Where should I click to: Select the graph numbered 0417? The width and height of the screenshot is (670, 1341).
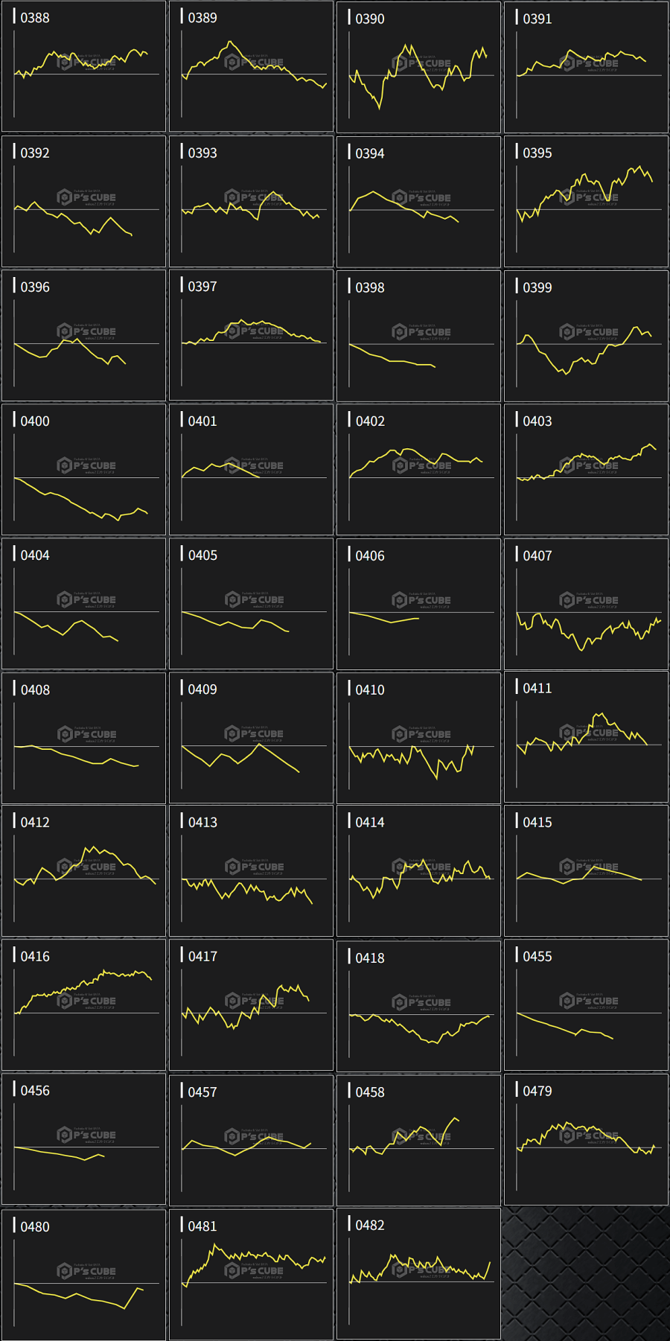tap(251, 1004)
